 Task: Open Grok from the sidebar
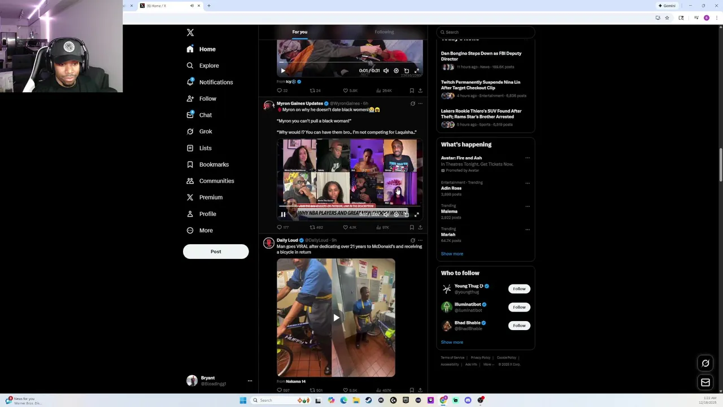[199, 131]
